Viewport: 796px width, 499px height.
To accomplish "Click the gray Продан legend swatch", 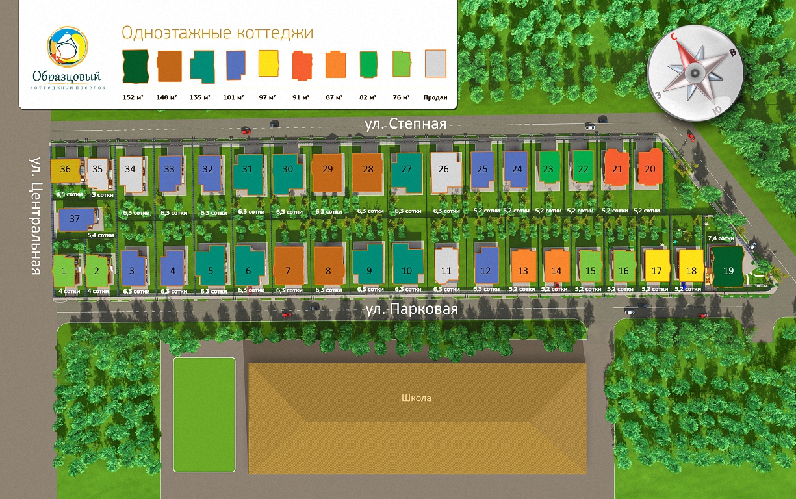I will 435,64.
